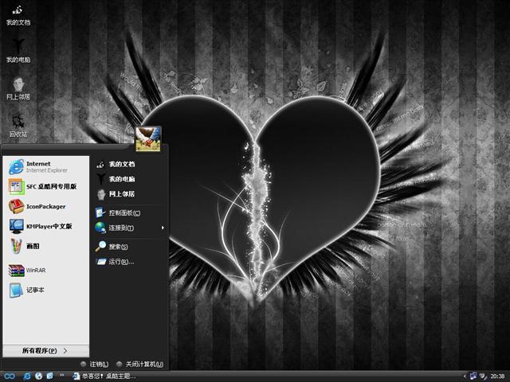This screenshot has width=510, height=382.
Task: Launch Internet Explorer from start menu
Action: (46, 166)
